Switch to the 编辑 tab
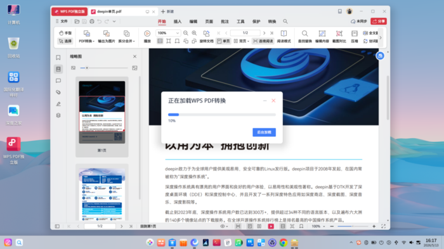This screenshot has width=444, height=249. tap(193, 22)
